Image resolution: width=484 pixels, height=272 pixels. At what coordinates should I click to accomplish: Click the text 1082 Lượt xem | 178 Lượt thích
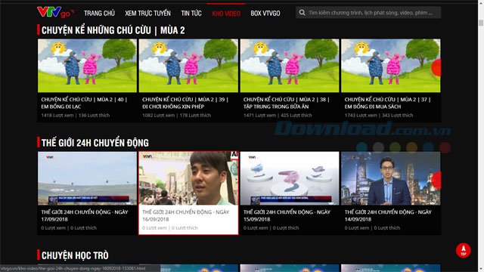176,116
